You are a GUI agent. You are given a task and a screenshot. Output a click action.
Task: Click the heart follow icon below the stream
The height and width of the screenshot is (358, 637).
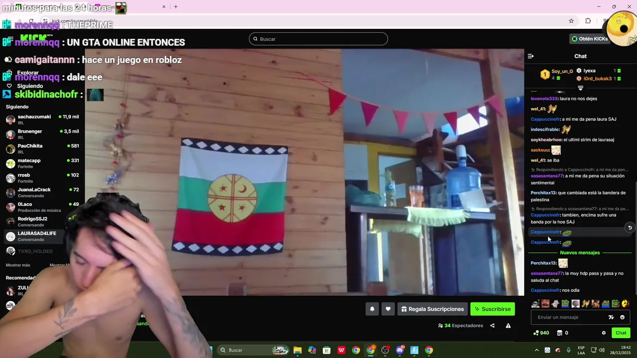(388, 309)
